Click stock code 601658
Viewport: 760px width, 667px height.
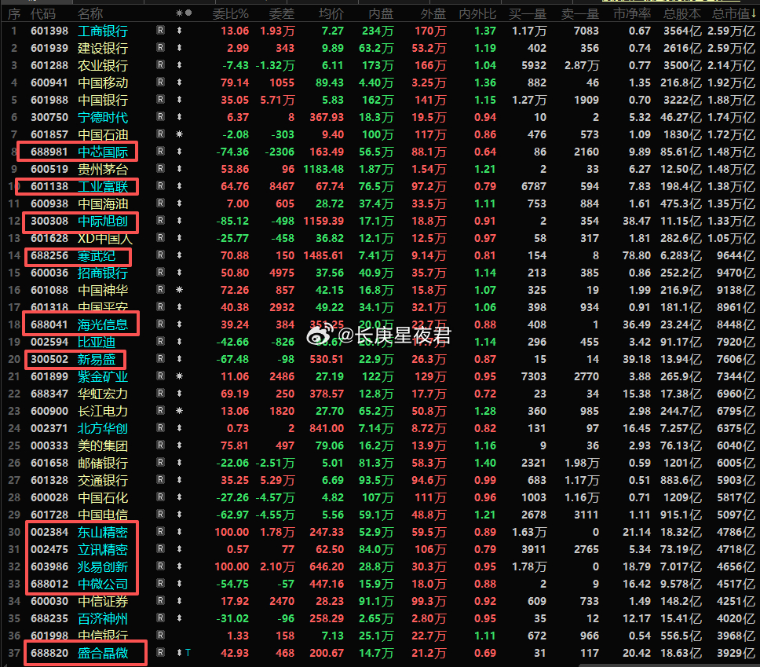[49, 463]
